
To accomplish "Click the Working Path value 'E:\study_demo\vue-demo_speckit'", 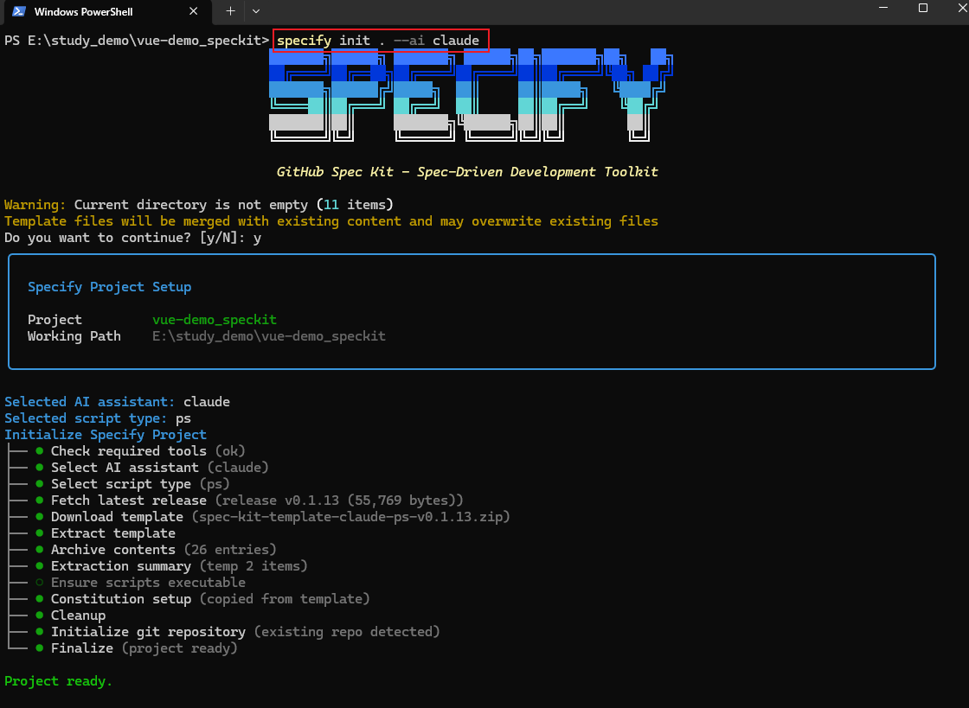I will tap(269, 335).
